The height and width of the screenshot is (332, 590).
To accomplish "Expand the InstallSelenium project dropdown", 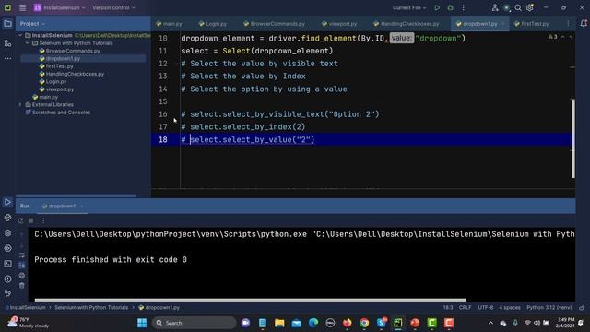I will (x=60, y=7).
